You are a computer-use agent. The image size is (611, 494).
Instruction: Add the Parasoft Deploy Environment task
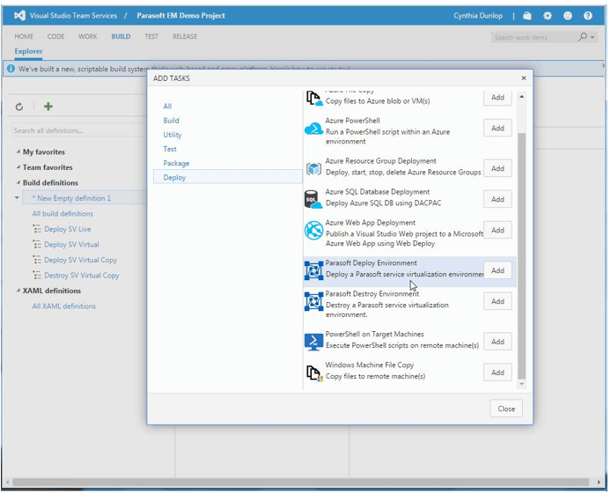coord(497,270)
